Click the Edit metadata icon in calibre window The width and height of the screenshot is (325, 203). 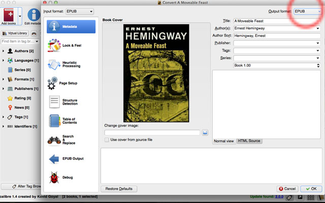pyautogui.click(x=34, y=15)
